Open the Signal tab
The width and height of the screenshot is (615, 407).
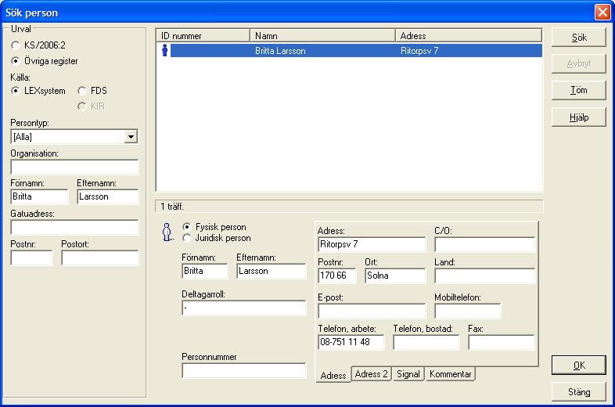point(408,374)
